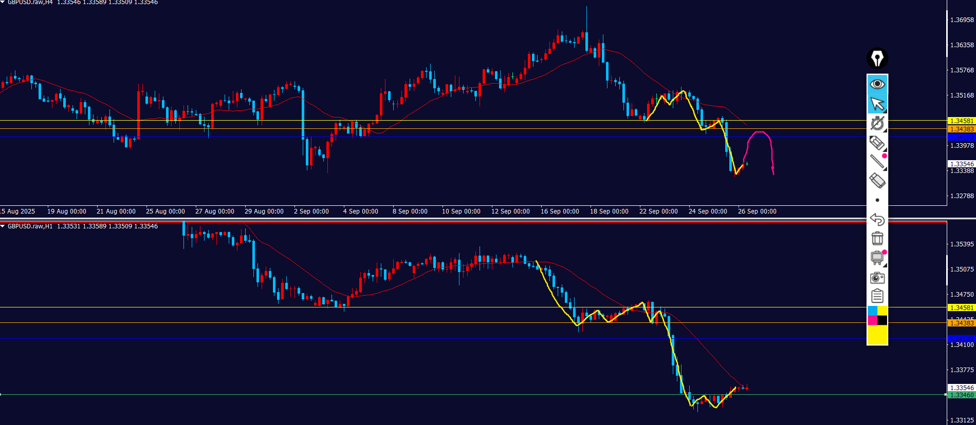The height and width of the screenshot is (425, 976).
Task: Toggle the crossed-out stopwatch icon
Action: [877, 123]
